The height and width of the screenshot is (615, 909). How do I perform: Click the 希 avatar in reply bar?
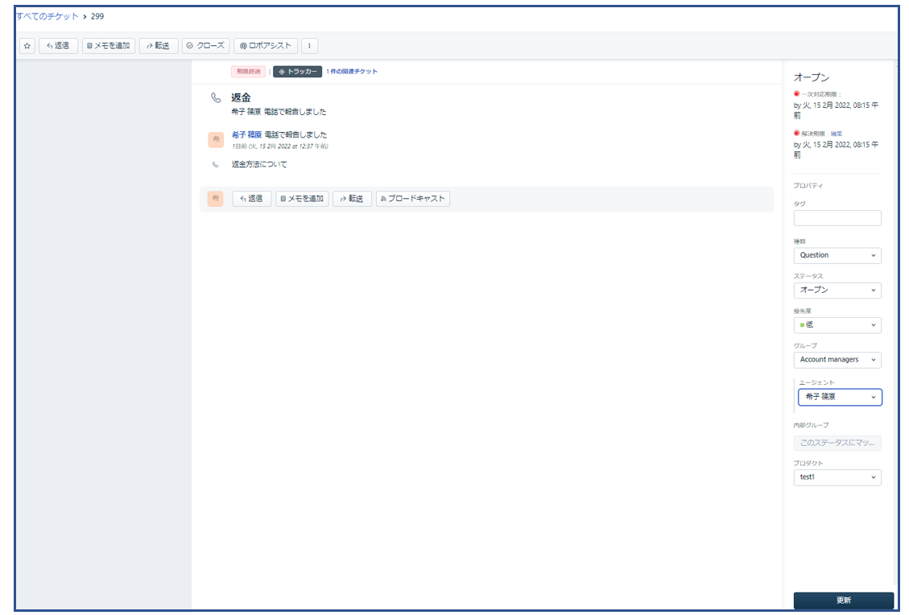(216, 199)
